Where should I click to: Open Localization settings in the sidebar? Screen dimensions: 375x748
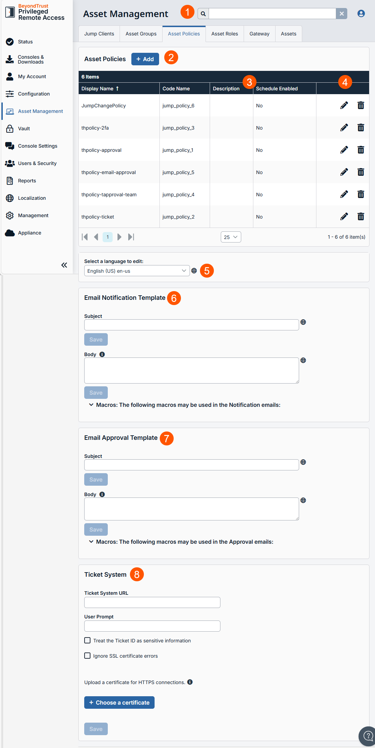(32, 198)
